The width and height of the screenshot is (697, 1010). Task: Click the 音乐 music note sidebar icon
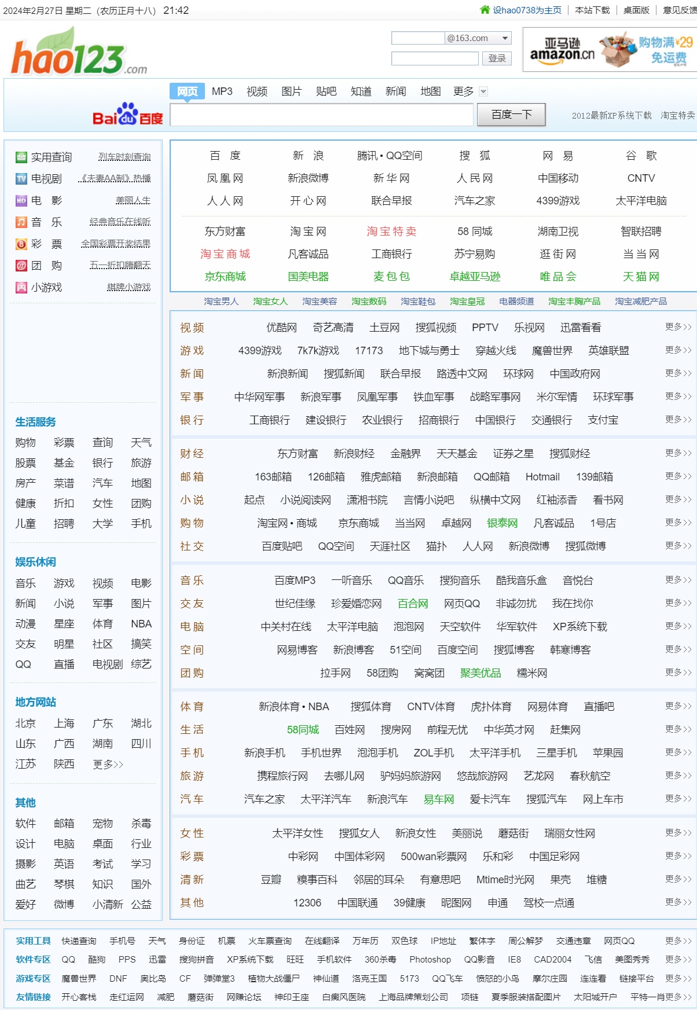pyautogui.click(x=21, y=222)
